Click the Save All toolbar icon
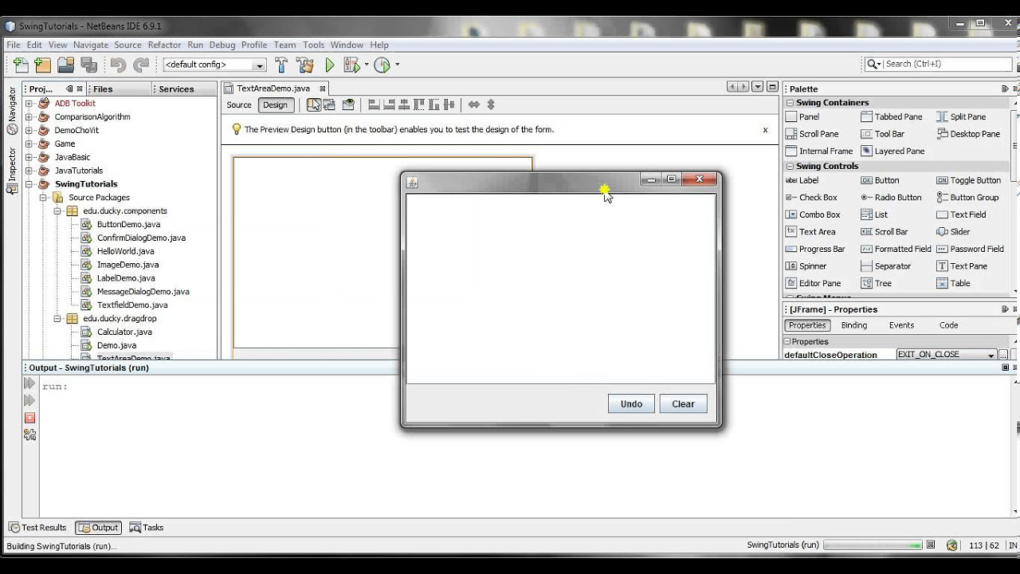The image size is (1020, 574). coord(89,65)
